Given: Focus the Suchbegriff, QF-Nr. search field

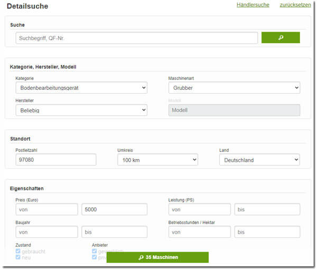Looking at the screenshot, I should tap(137, 38).
